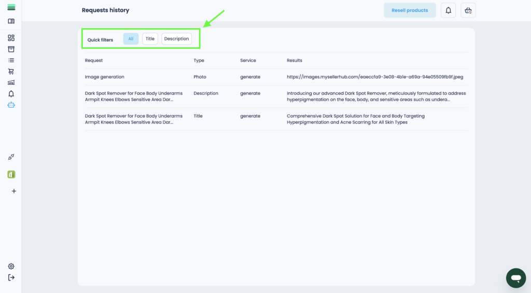531x293 pixels.
Task: Click the book guide icon in sidebar
Action: [x=11, y=21]
